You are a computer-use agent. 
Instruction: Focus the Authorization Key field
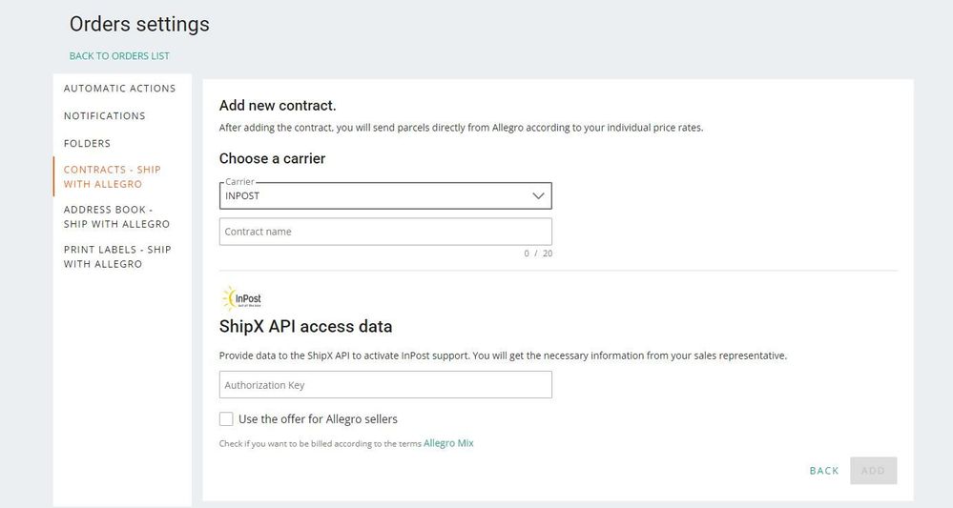pyautogui.click(x=385, y=385)
